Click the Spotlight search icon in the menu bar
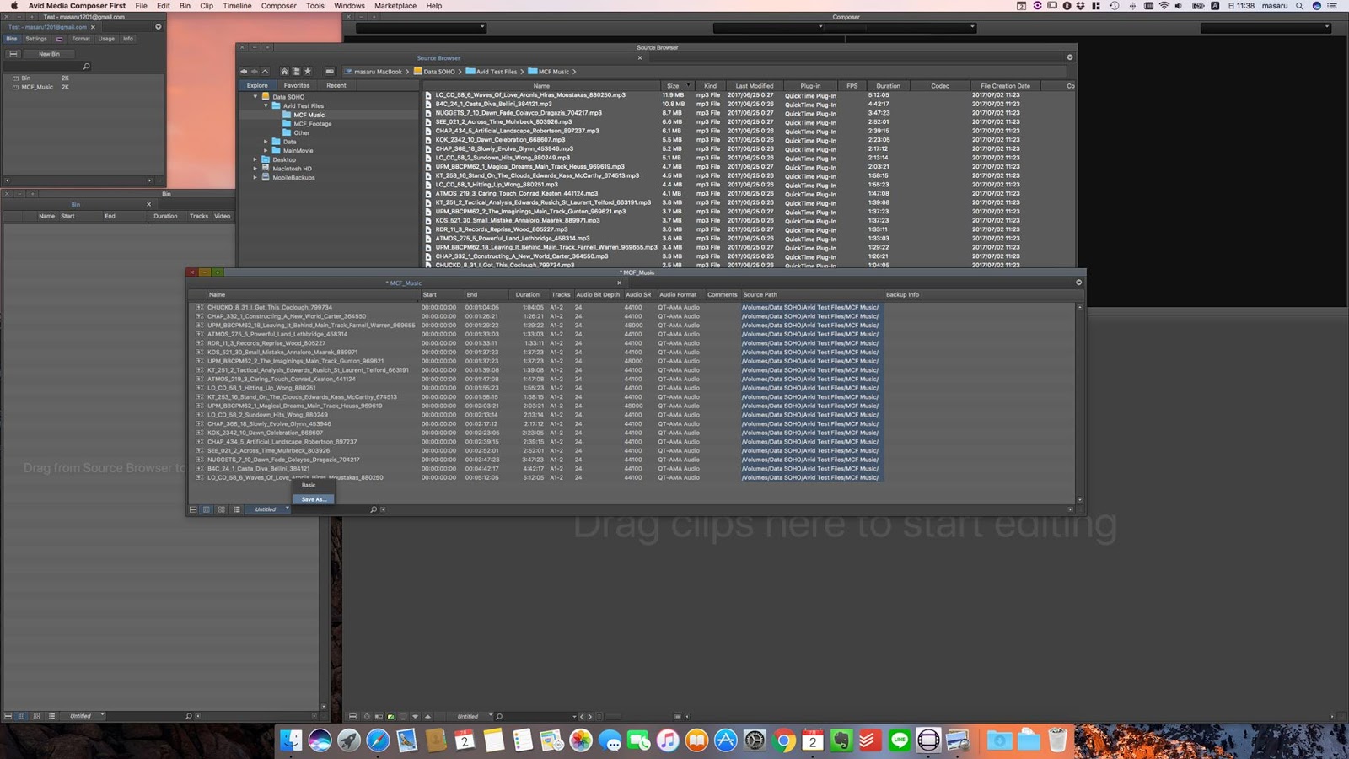Image resolution: width=1349 pixels, height=759 pixels. point(1299,6)
